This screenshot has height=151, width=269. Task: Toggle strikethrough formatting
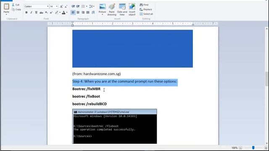[41, 12]
